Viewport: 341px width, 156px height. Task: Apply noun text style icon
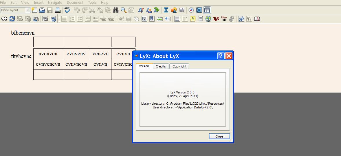[x=149, y=10]
